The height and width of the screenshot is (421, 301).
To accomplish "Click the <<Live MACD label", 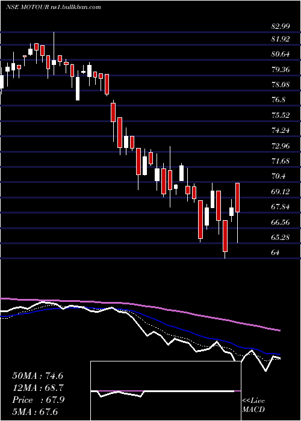I will point(253,405).
